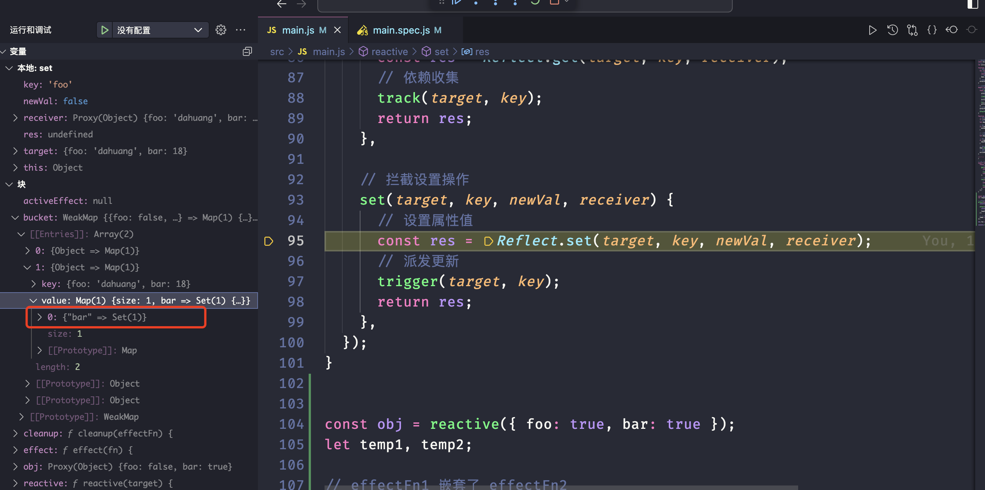Click the src breadcrumb folder

(277, 51)
